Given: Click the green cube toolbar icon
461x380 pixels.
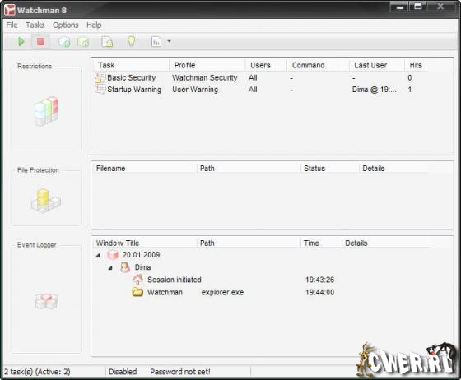Looking at the screenshot, I should (83, 42).
